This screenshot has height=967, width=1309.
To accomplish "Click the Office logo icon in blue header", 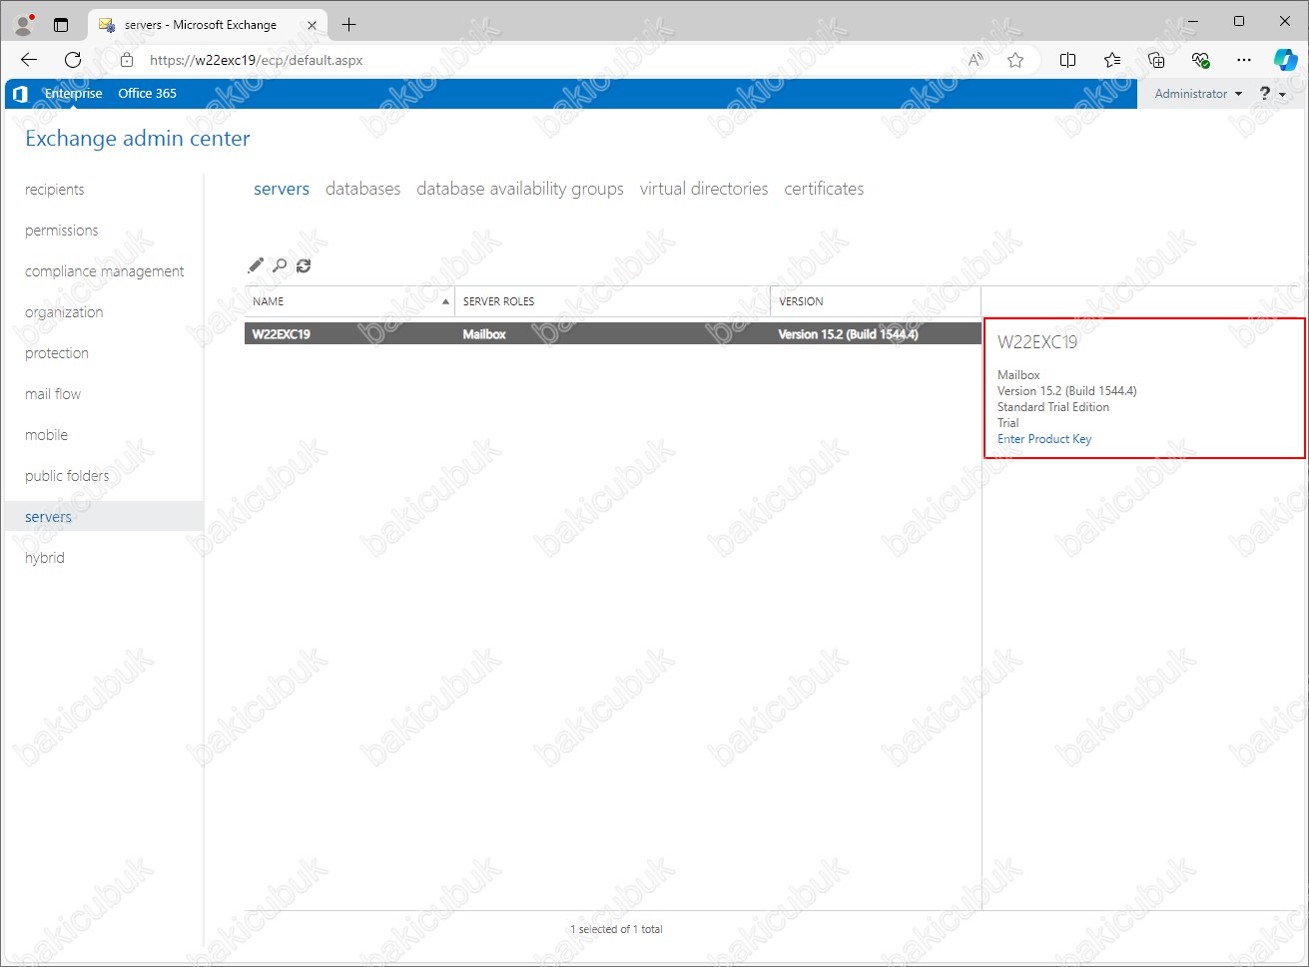I will tap(19, 94).
